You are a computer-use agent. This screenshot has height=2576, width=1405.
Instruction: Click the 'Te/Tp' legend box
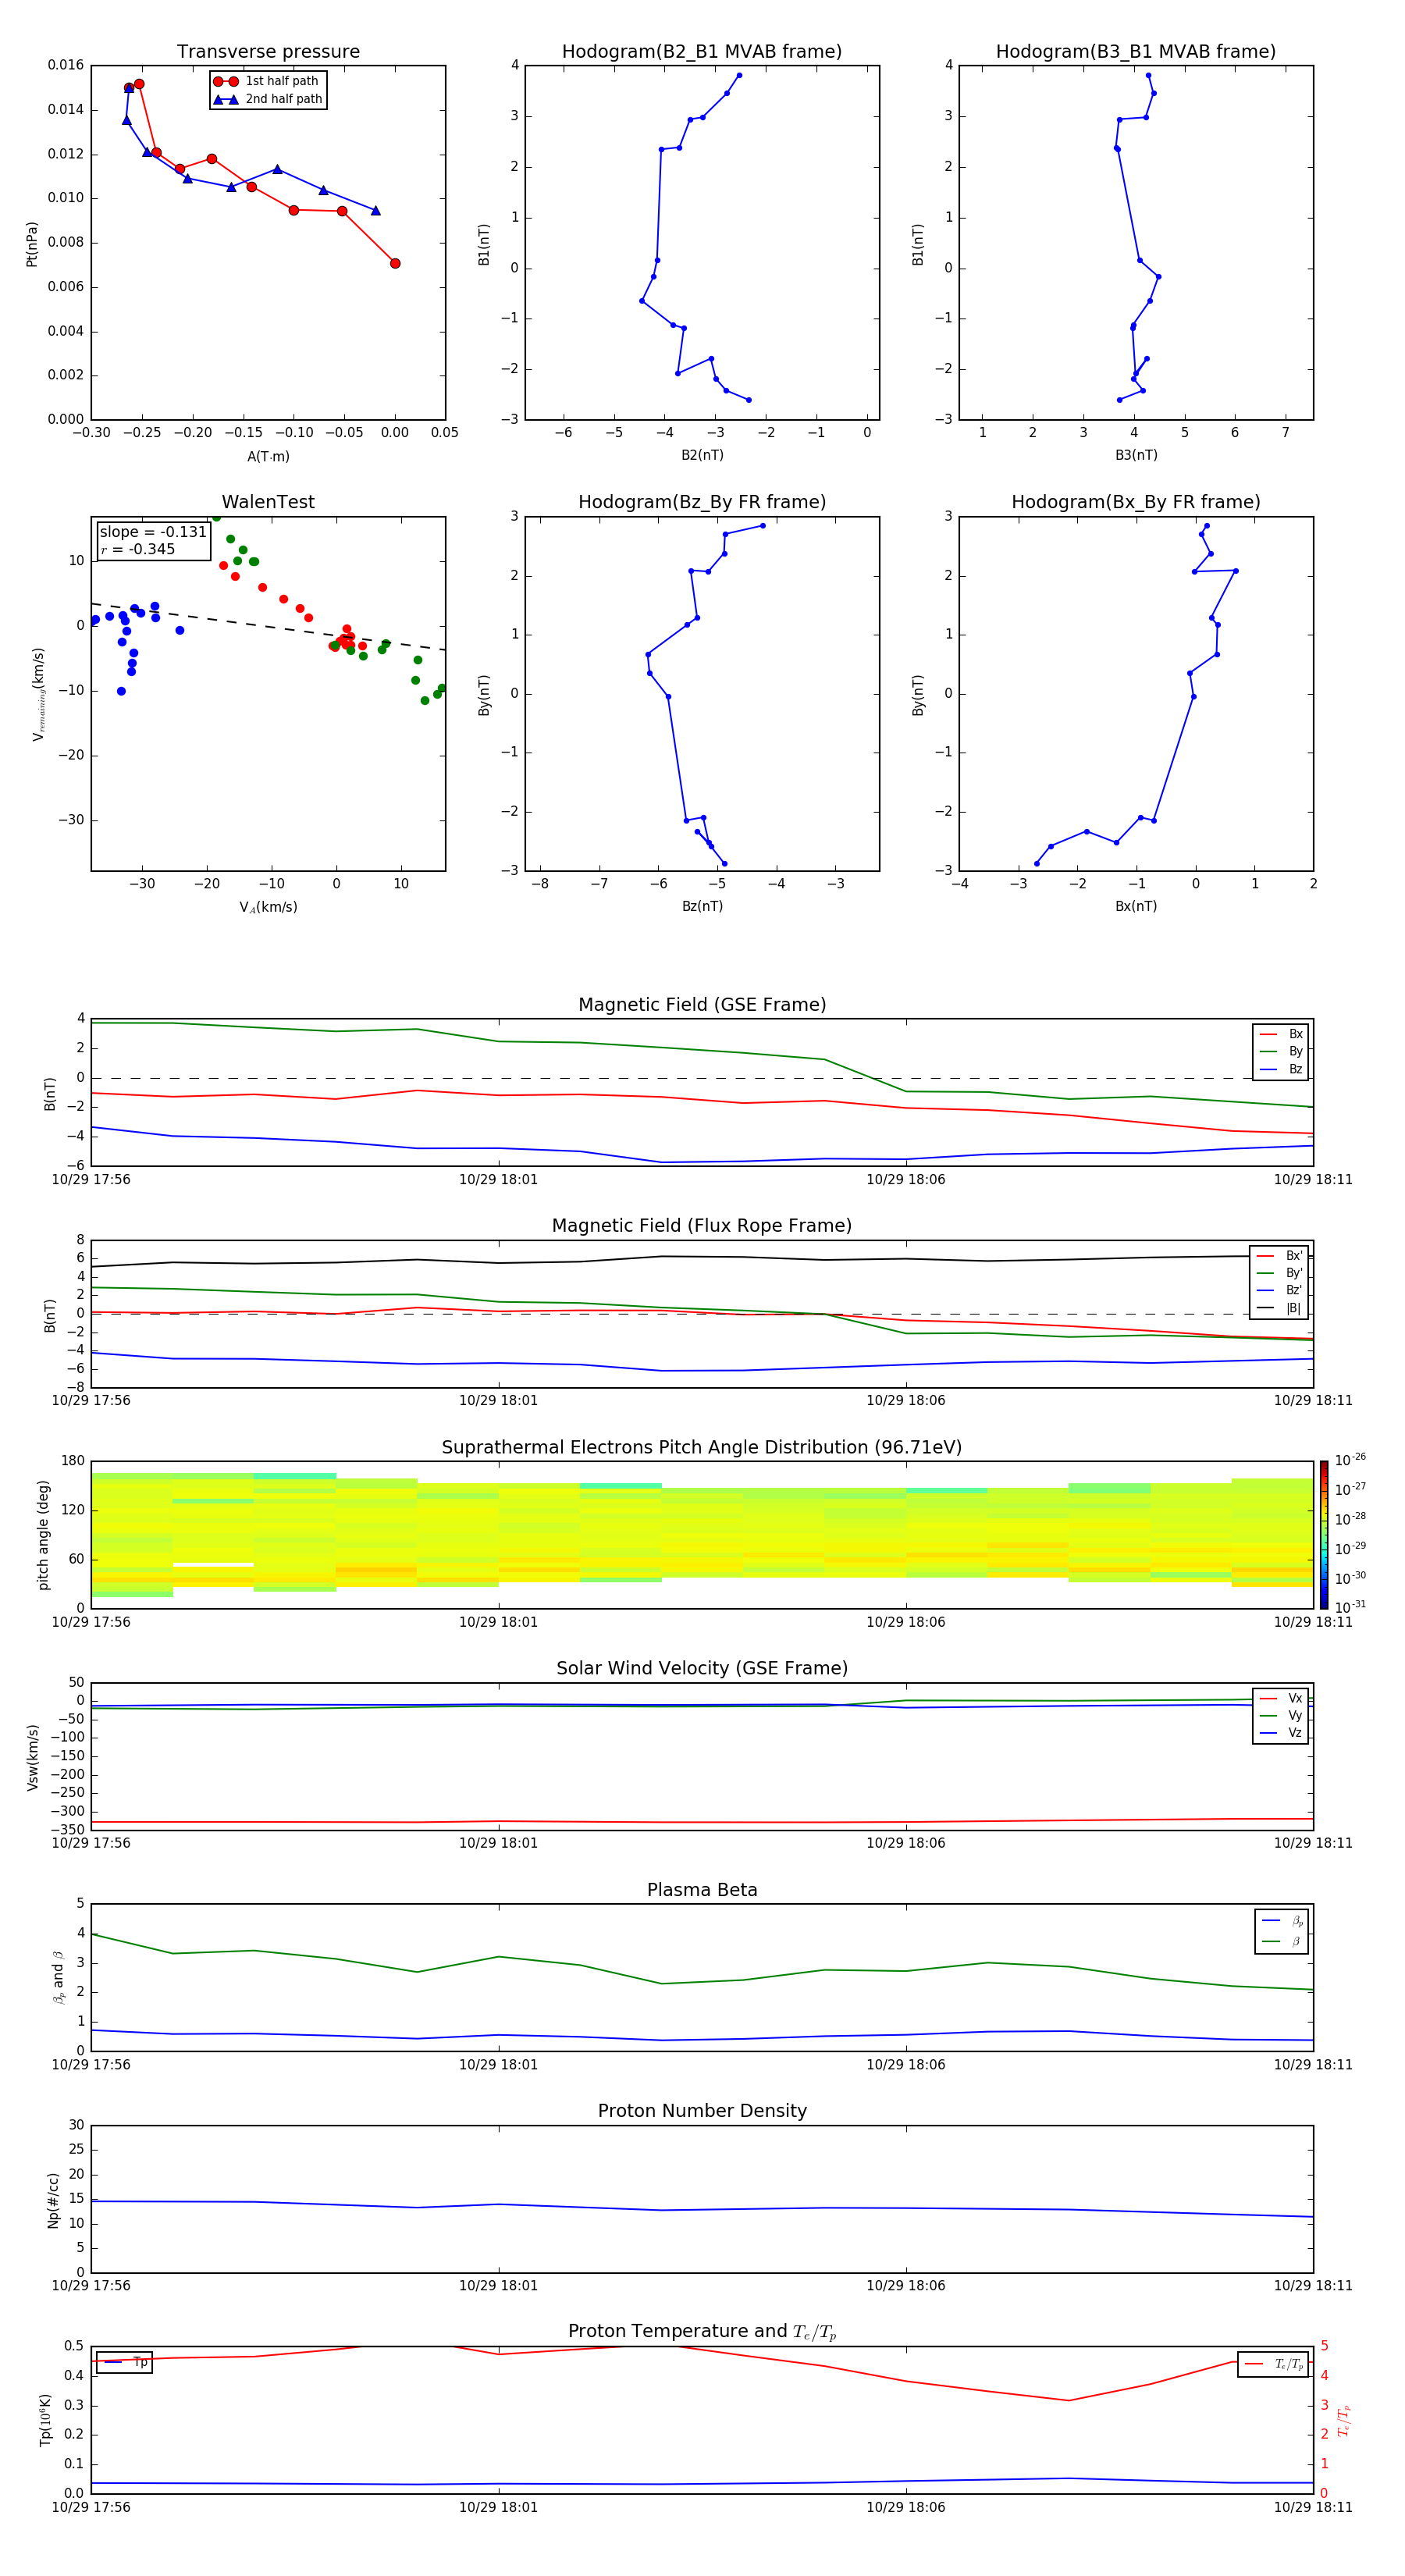pos(1273,2364)
